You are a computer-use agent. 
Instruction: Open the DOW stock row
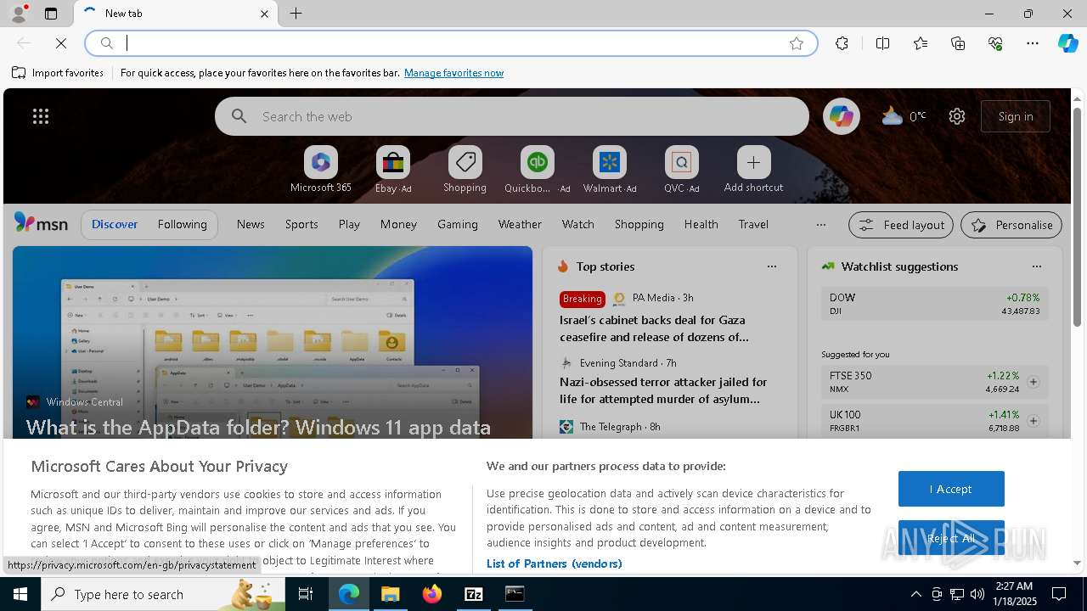tap(934, 304)
